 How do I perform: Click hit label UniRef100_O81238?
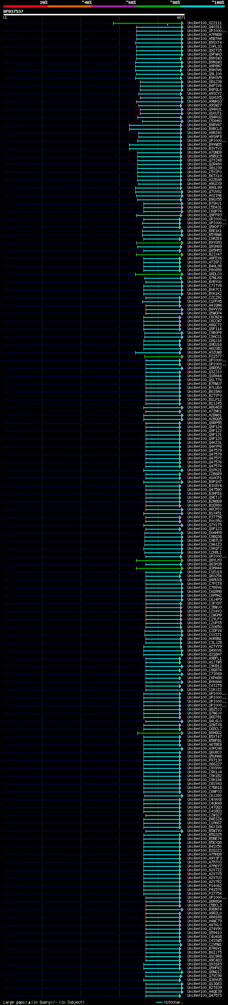tap(204, 82)
